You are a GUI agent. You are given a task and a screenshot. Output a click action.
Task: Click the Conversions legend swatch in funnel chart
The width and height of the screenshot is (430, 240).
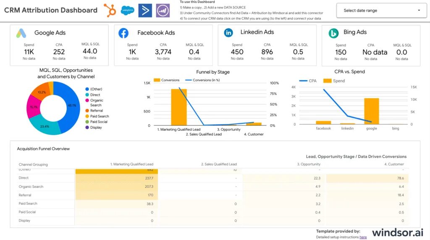pos(157,80)
